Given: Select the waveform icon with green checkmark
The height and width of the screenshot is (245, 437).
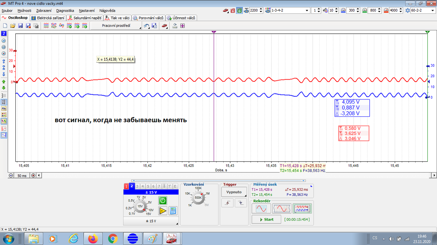Looking at the screenshot, I should (69, 26).
